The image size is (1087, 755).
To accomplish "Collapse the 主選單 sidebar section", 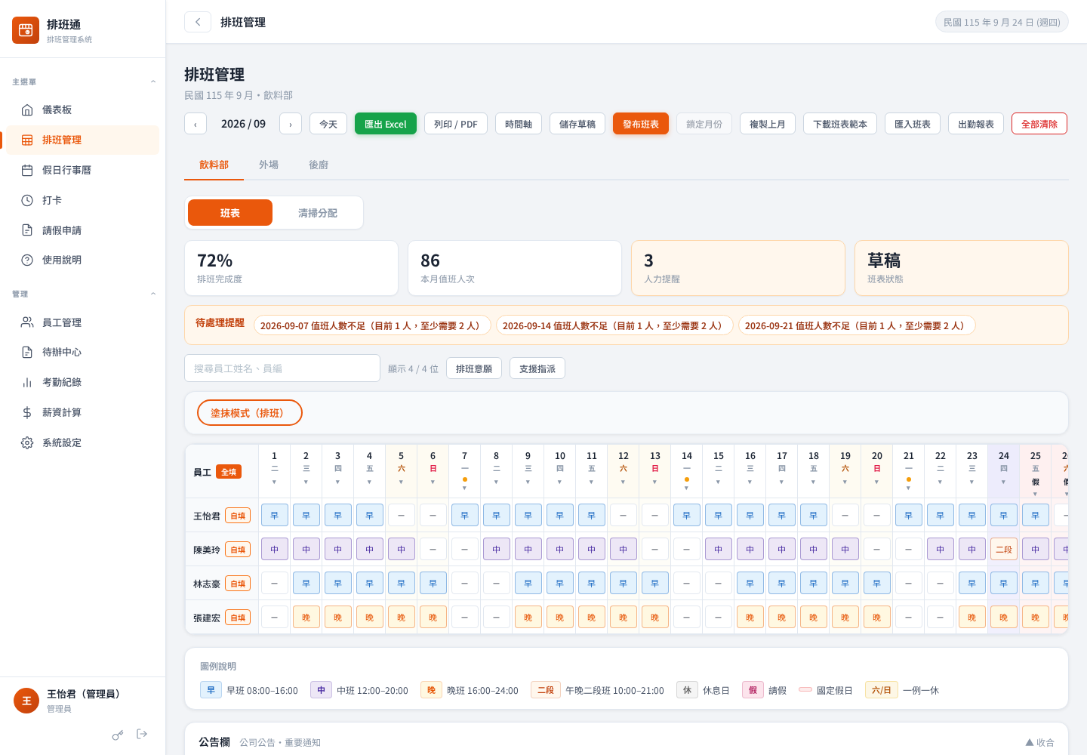I will (153, 82).
